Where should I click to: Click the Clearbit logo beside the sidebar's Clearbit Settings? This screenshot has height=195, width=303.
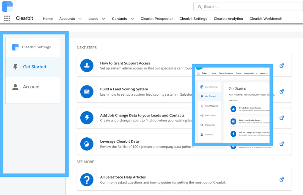[15, 47]
